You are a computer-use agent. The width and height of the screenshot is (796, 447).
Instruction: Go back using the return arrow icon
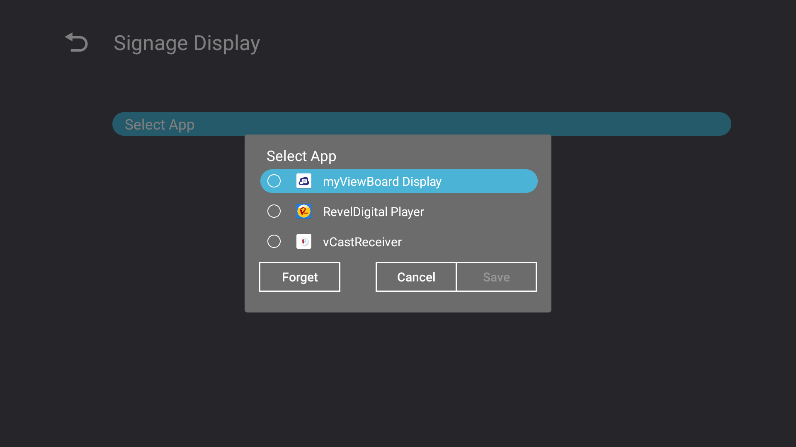point(77,43)
